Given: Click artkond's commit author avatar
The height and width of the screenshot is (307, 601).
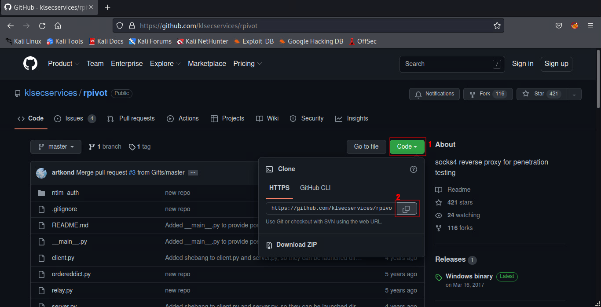Looking at the screenshot, I should coord(41,173).
